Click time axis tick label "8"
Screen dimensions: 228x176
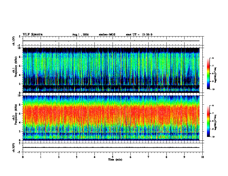point(166,157)
